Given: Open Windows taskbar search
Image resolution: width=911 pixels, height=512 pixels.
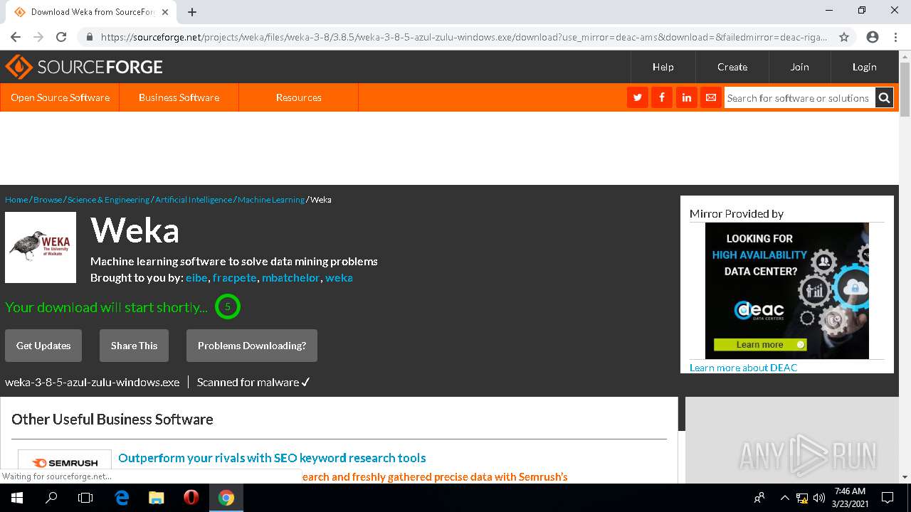Looking at the screenshot, I should [51, 498].
